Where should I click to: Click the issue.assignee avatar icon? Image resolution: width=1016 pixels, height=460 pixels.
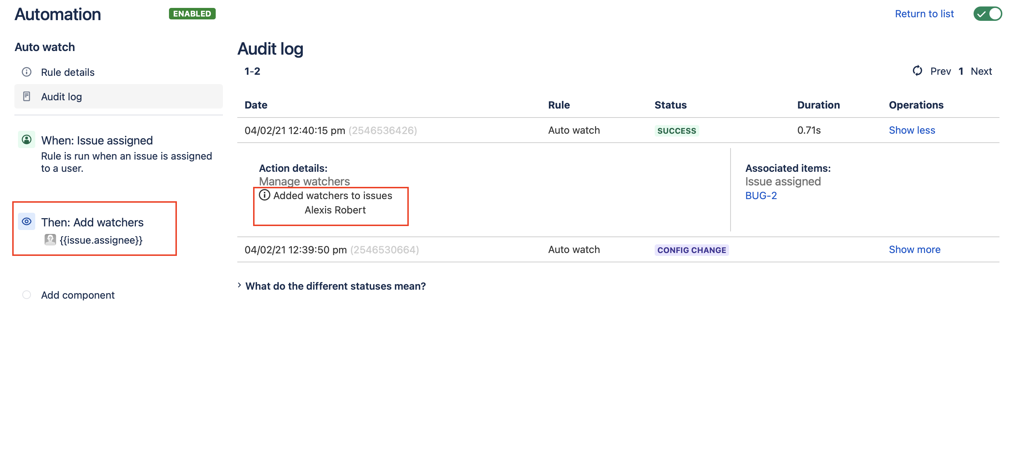click(x=50, y=240)
